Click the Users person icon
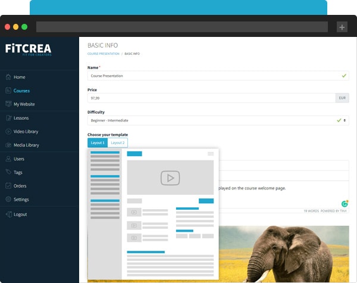This screenshot has width=357, height=283. [8, 158]
